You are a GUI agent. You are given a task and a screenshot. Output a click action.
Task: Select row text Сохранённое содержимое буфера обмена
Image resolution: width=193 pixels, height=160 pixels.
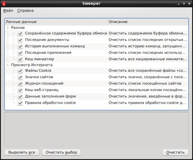click(x=66, y=33)
